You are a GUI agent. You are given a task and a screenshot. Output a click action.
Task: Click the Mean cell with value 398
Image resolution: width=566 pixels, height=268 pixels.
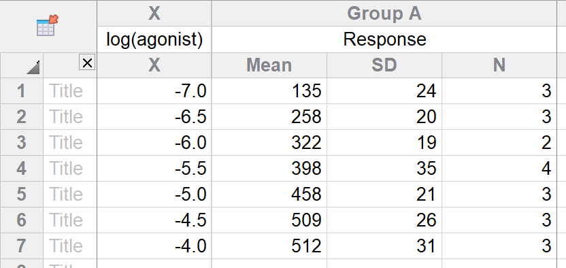click(269, 169)
